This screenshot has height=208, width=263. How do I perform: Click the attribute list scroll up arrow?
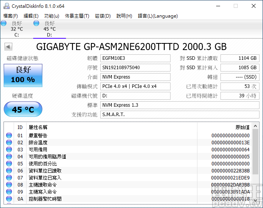click(256, 126)
